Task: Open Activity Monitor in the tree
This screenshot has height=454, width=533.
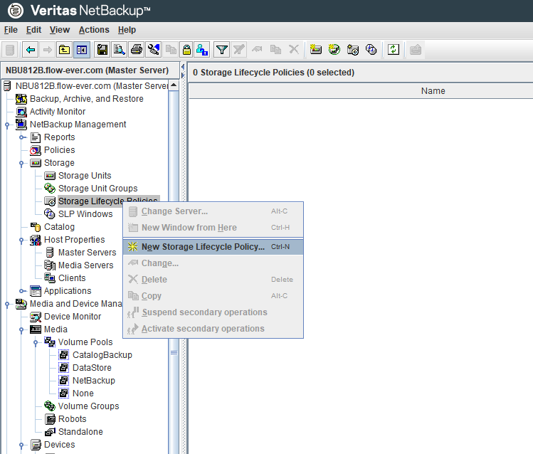Action: tap(58, 112)
